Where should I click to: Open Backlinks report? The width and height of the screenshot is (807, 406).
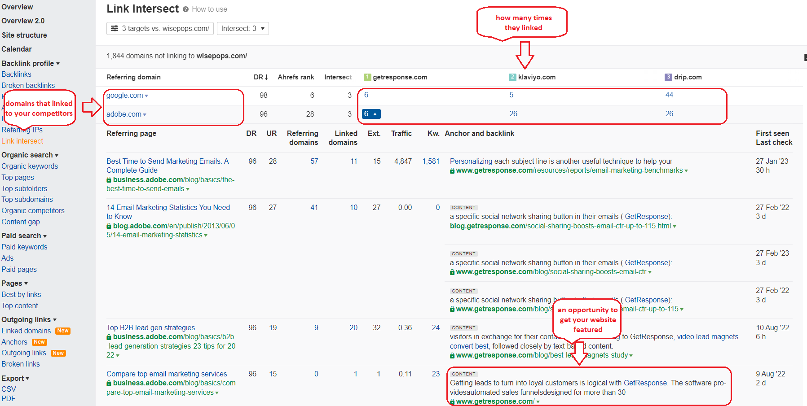tap(16, 74)
